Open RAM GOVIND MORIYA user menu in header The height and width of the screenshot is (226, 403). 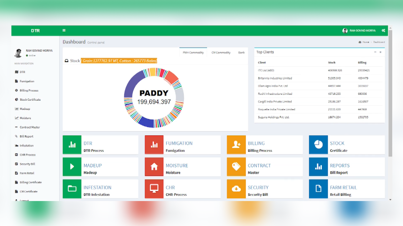(359, 31)
